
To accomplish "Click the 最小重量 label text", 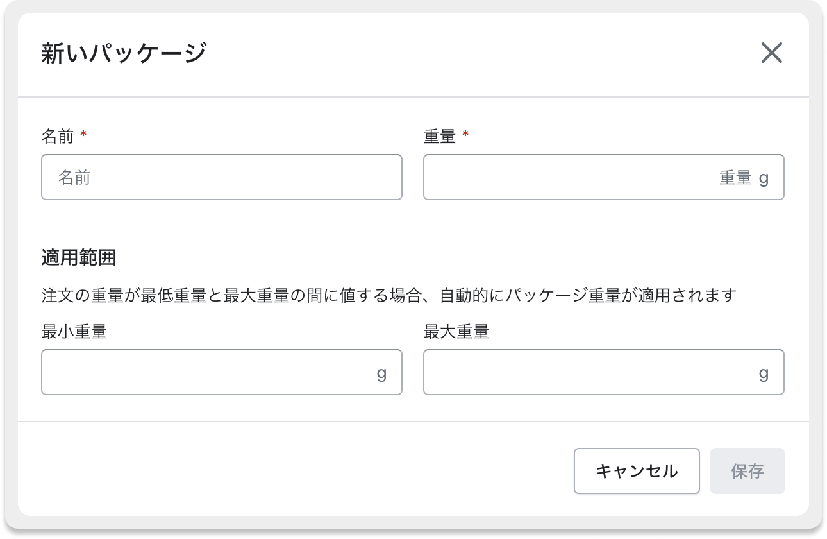I will [72, 331].
